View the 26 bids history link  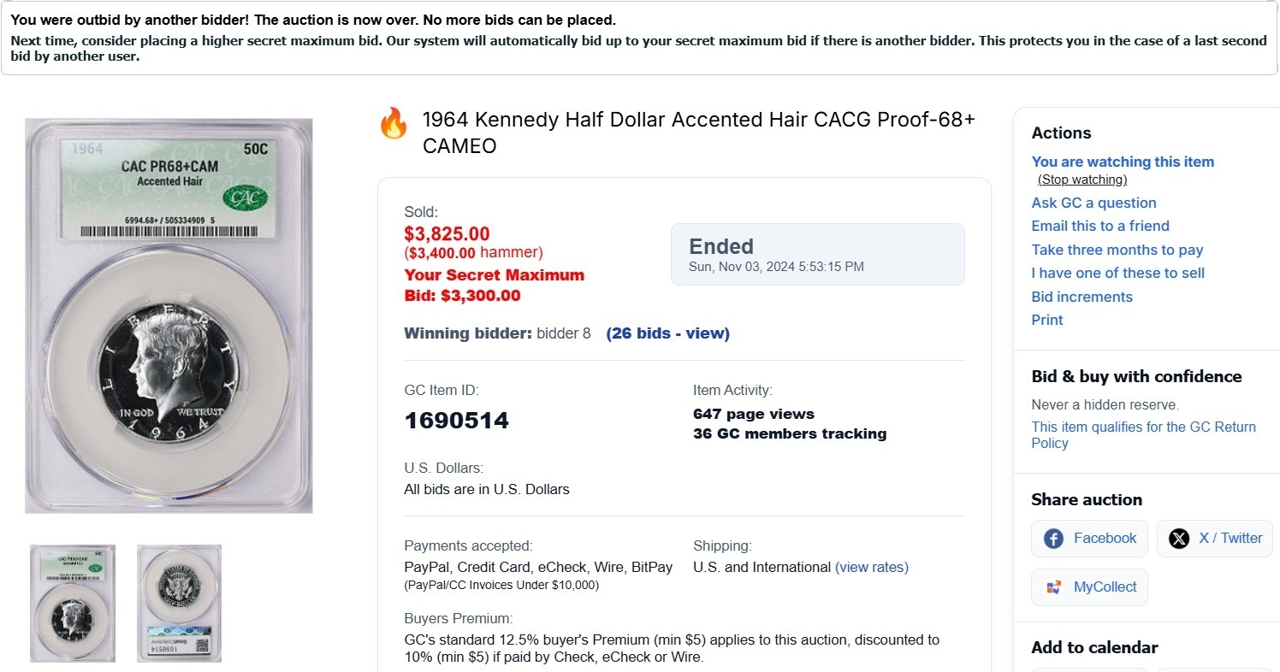tap(667, 333)
